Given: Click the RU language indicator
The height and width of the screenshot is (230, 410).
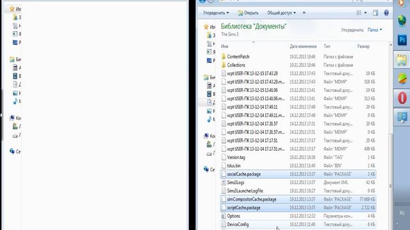Looking at the screenshot, I should [x=402, y=213].
